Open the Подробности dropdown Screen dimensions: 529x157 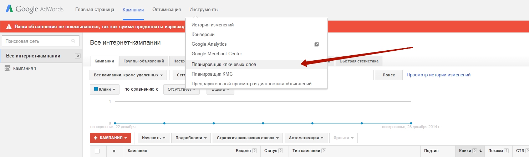[190, 138]
